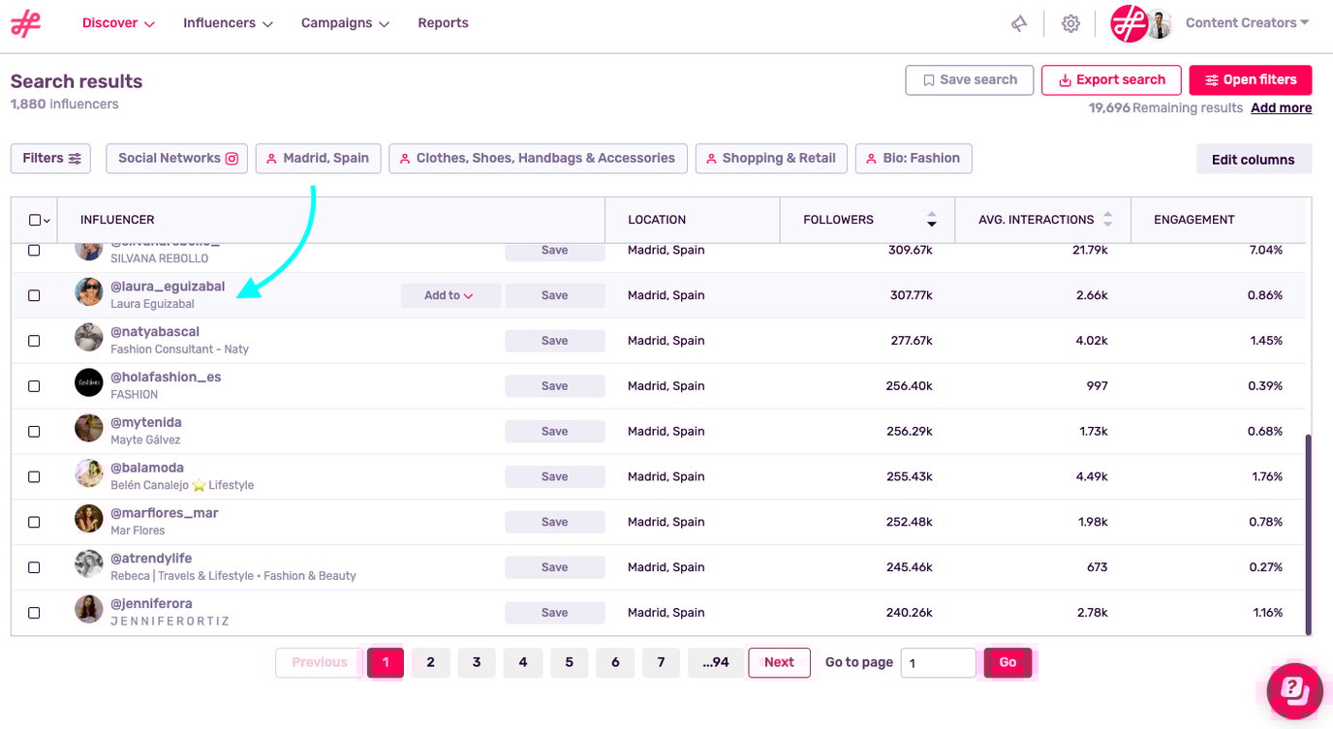Viewport: 1333px width, 729px height.
Task: Check the checkbox next to @natyabascal
Action: pyautogui.click(x=34, y=340)
